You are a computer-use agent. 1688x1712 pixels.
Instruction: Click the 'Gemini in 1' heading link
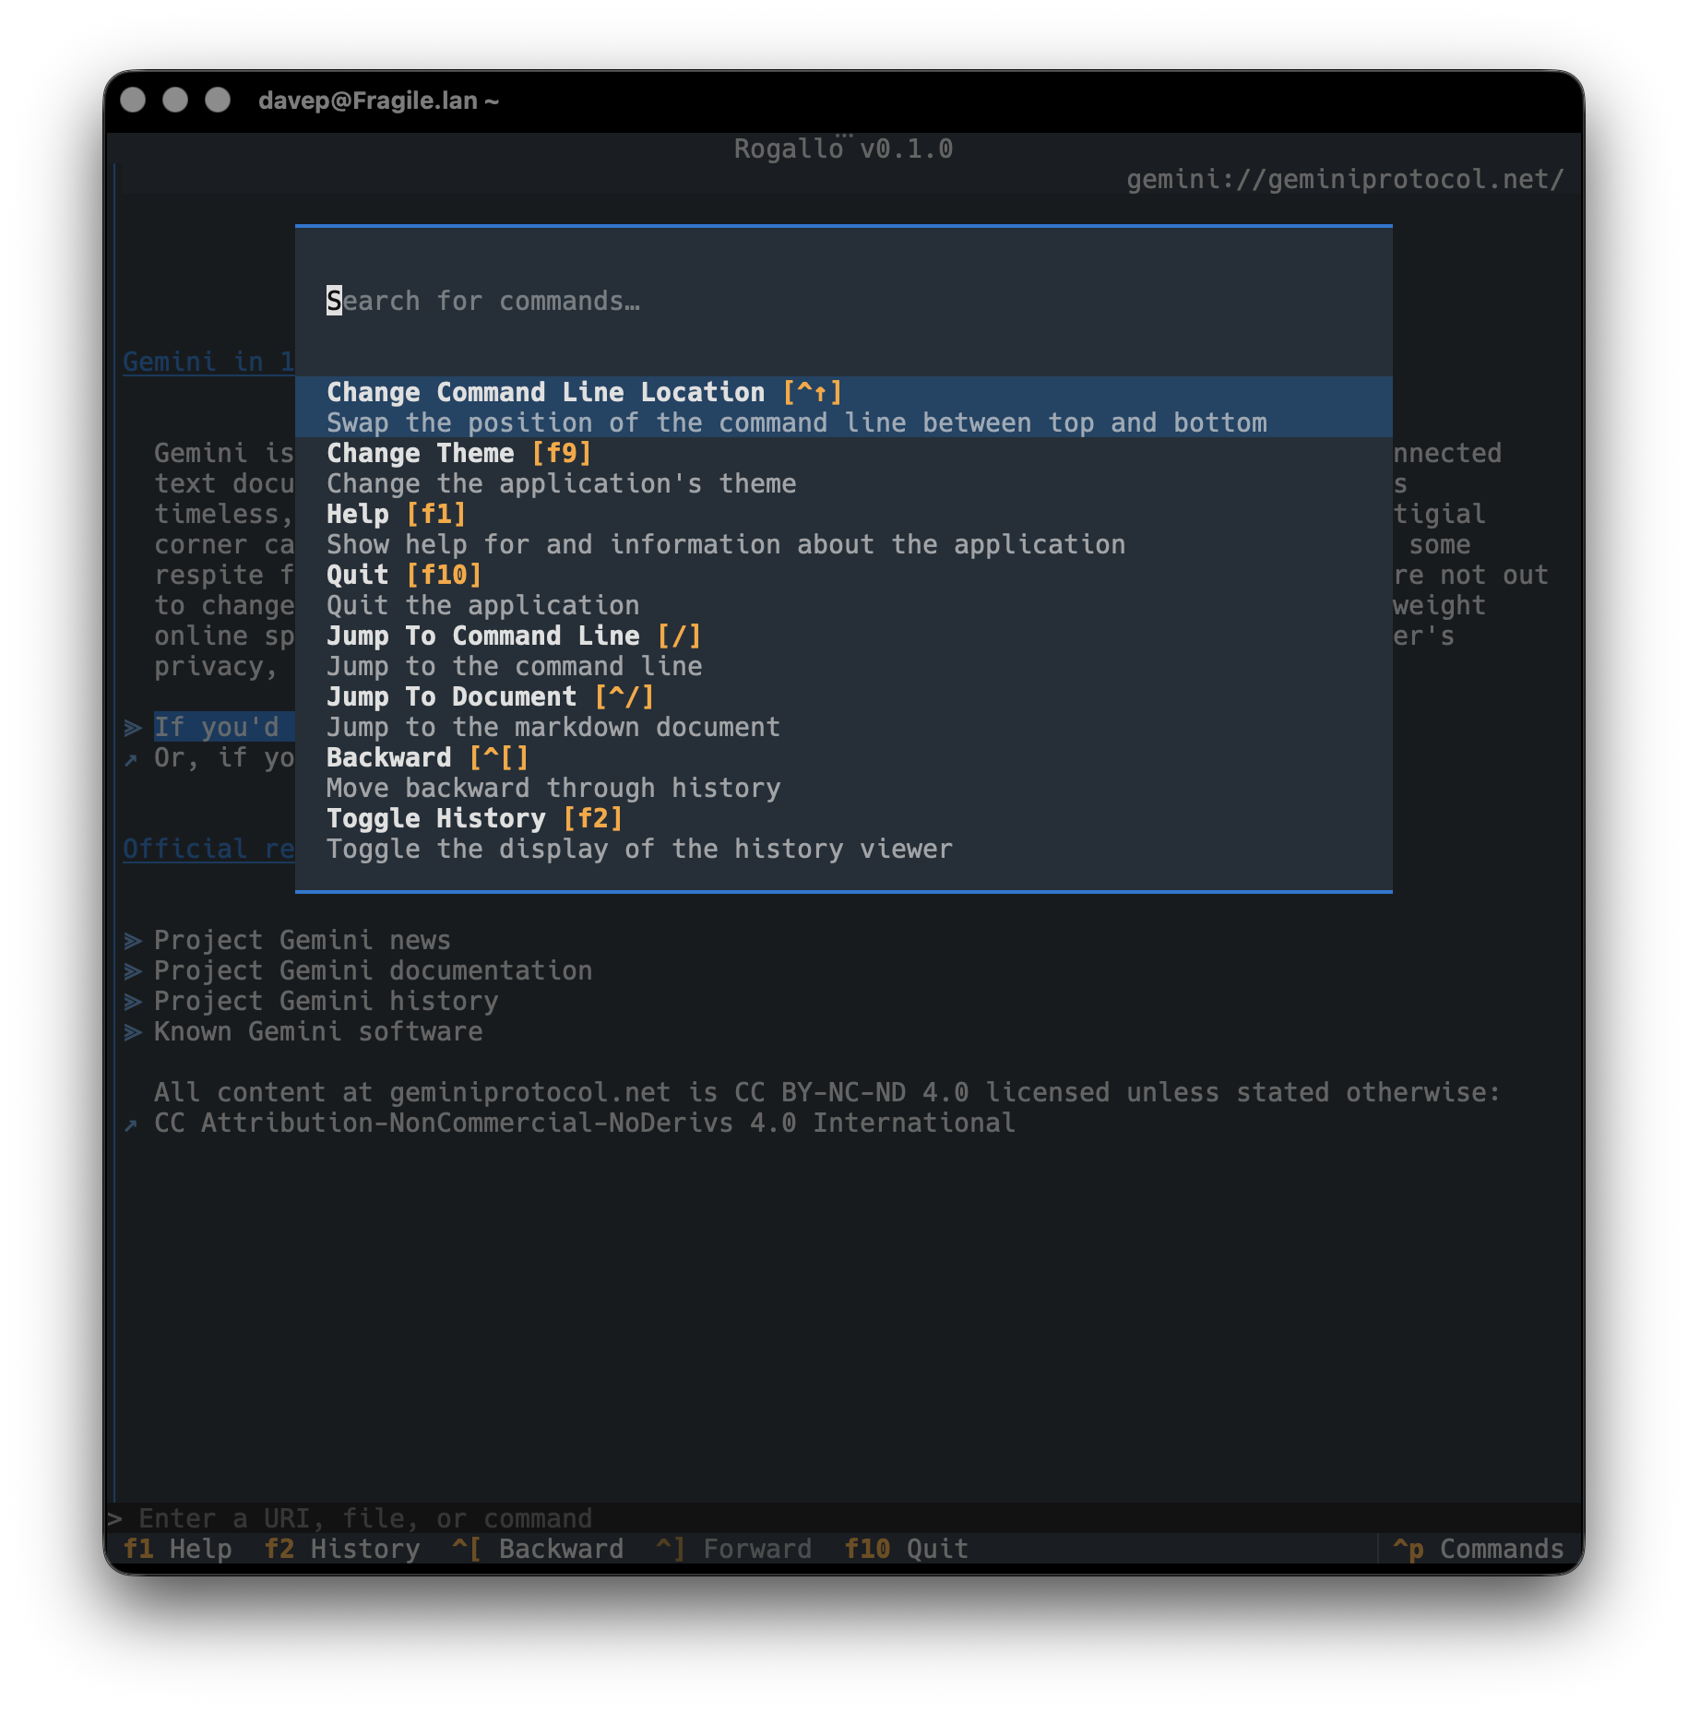pyautogui.click(x=208, y=362)
